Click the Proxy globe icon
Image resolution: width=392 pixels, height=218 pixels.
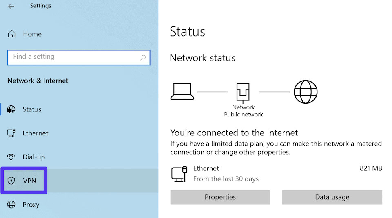[x=11, y=204]
